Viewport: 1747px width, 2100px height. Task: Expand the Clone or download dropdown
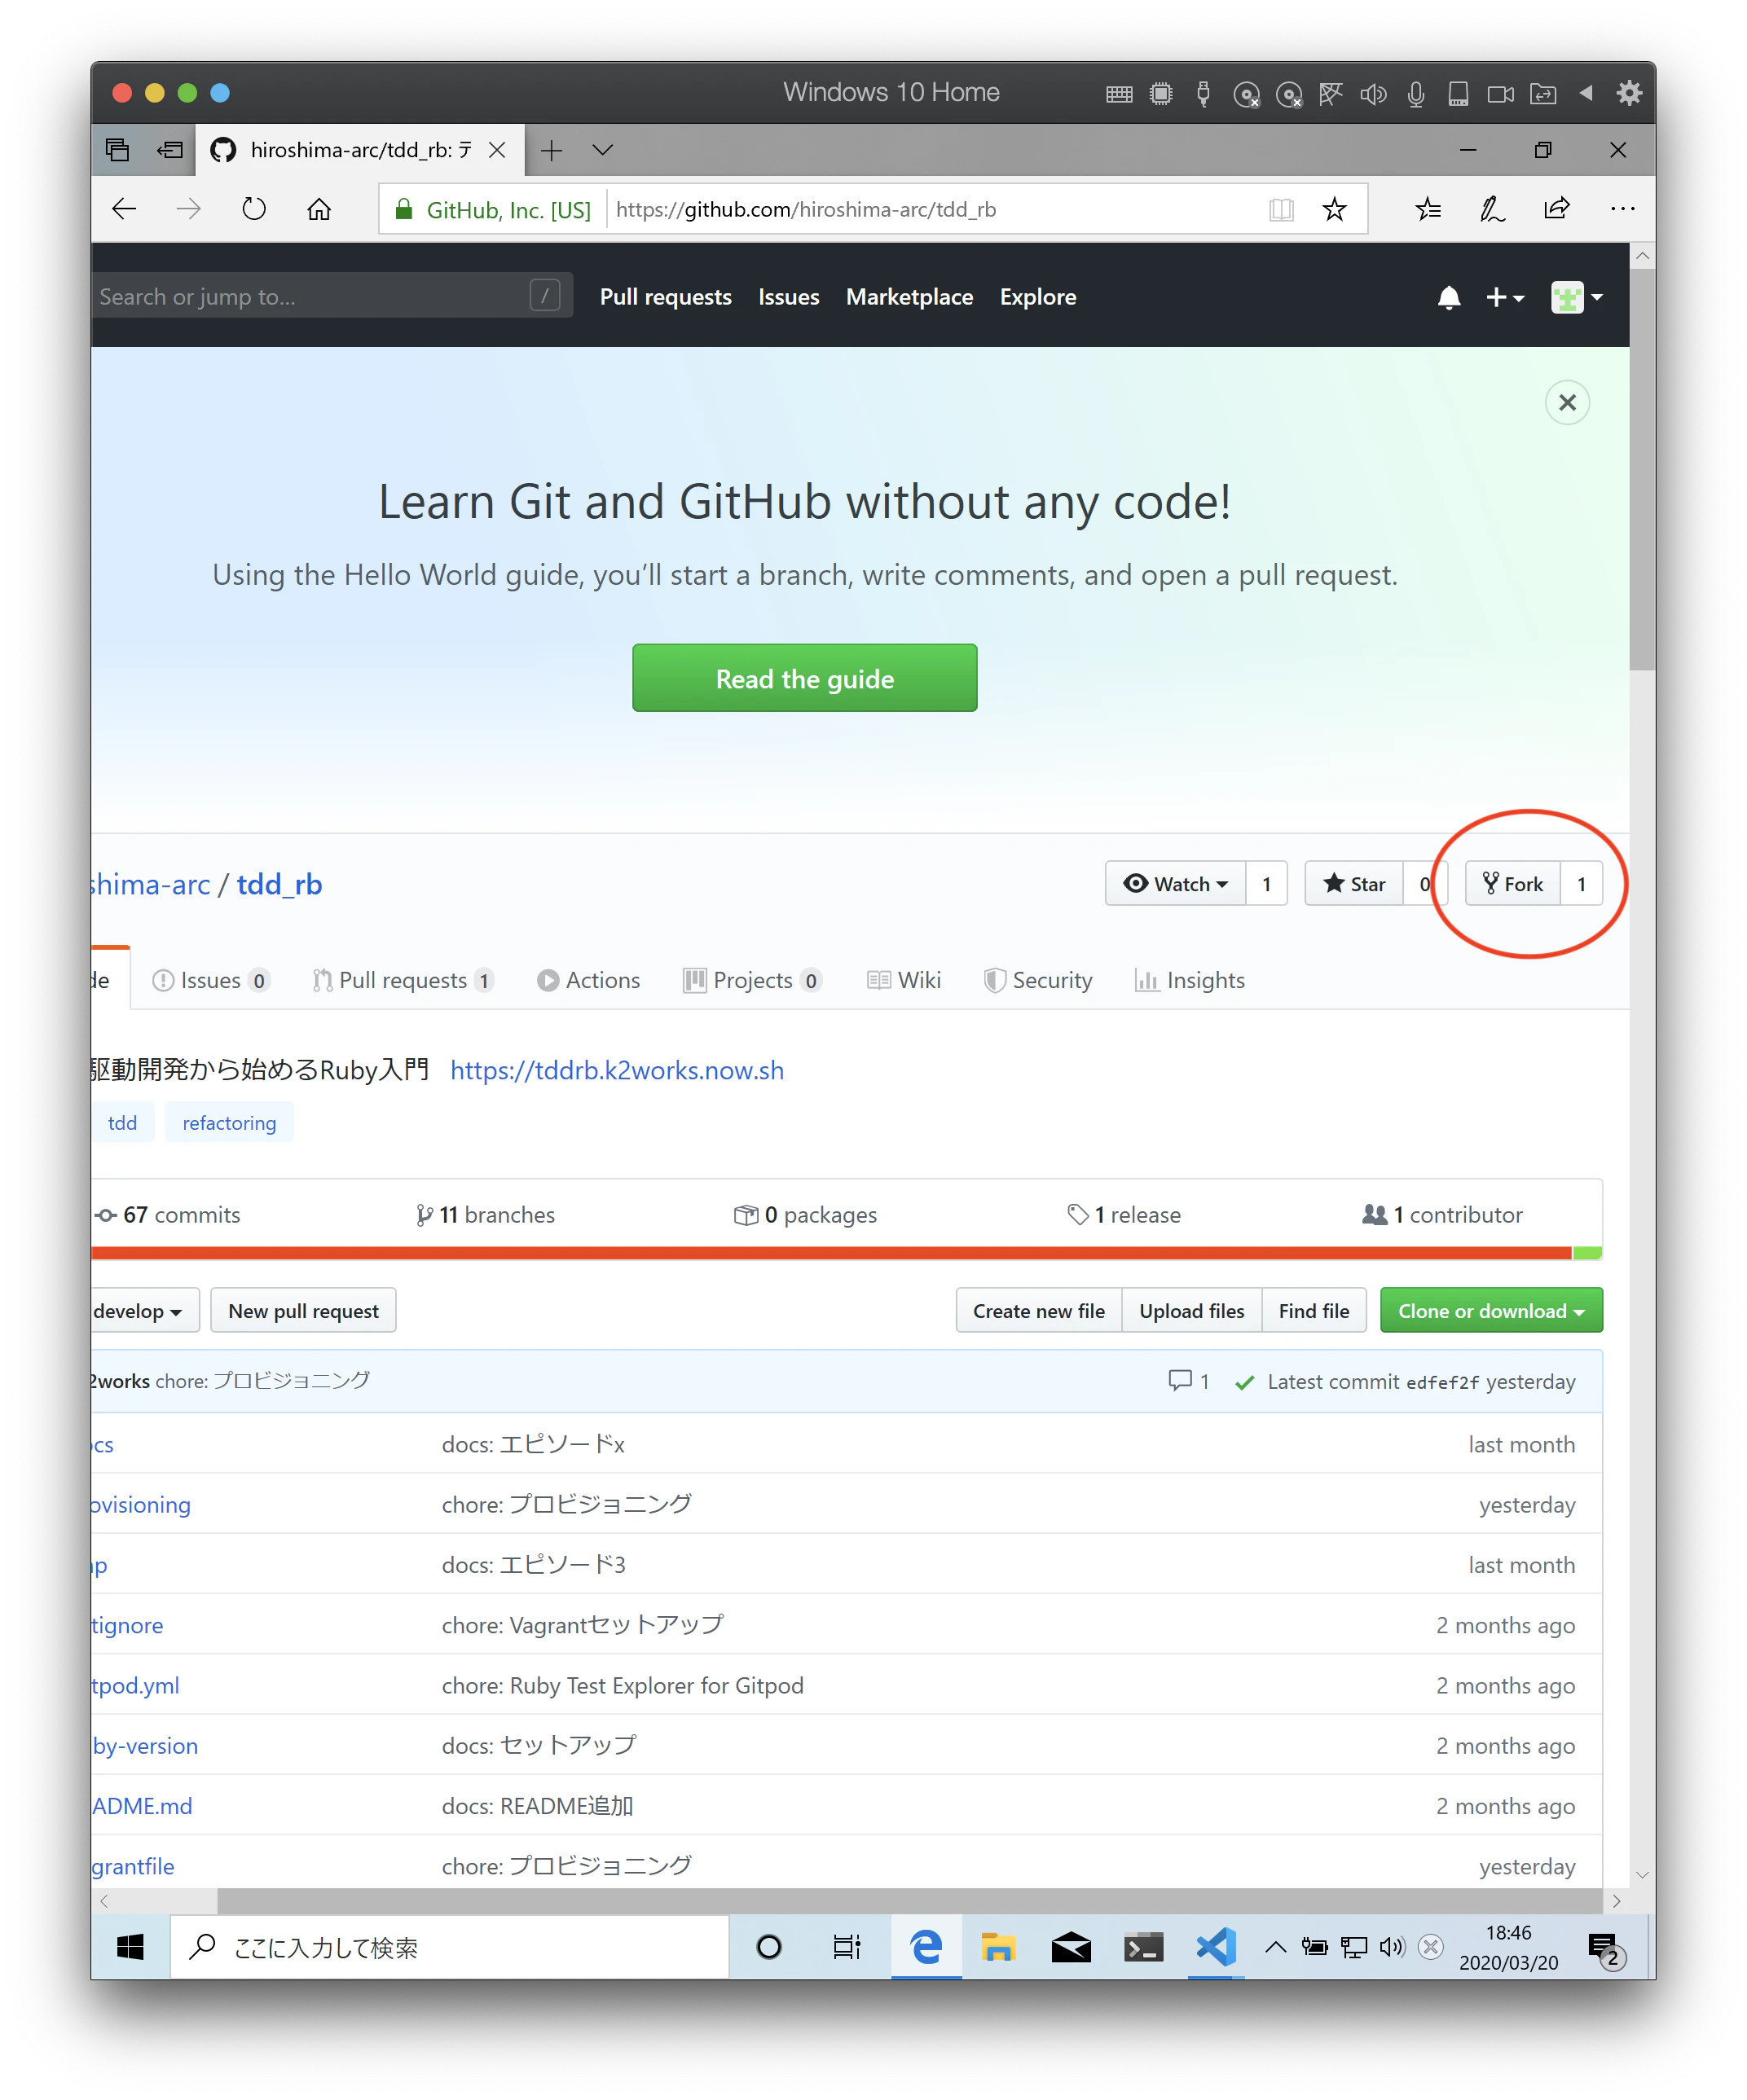[1491, 1311]
